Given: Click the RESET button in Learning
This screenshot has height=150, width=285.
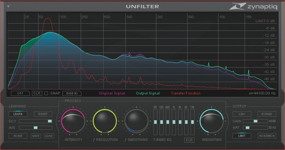Looking at the screenshot, I should (x=43, y=114).
